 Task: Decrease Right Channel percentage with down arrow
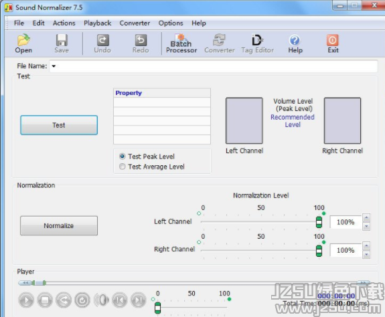pos(366,255)
